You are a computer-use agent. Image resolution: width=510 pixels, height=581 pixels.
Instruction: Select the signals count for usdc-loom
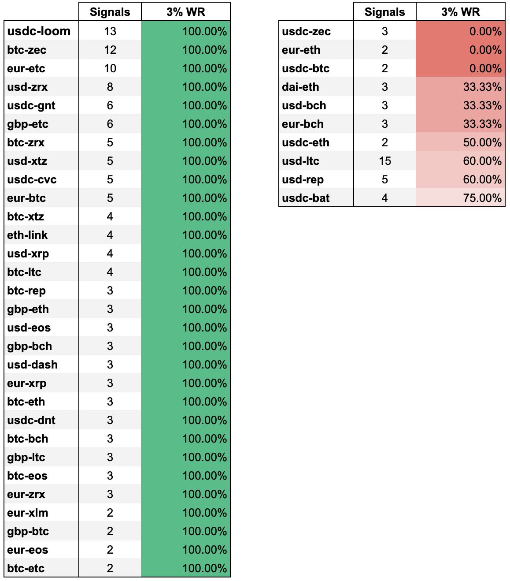point(110,31)
